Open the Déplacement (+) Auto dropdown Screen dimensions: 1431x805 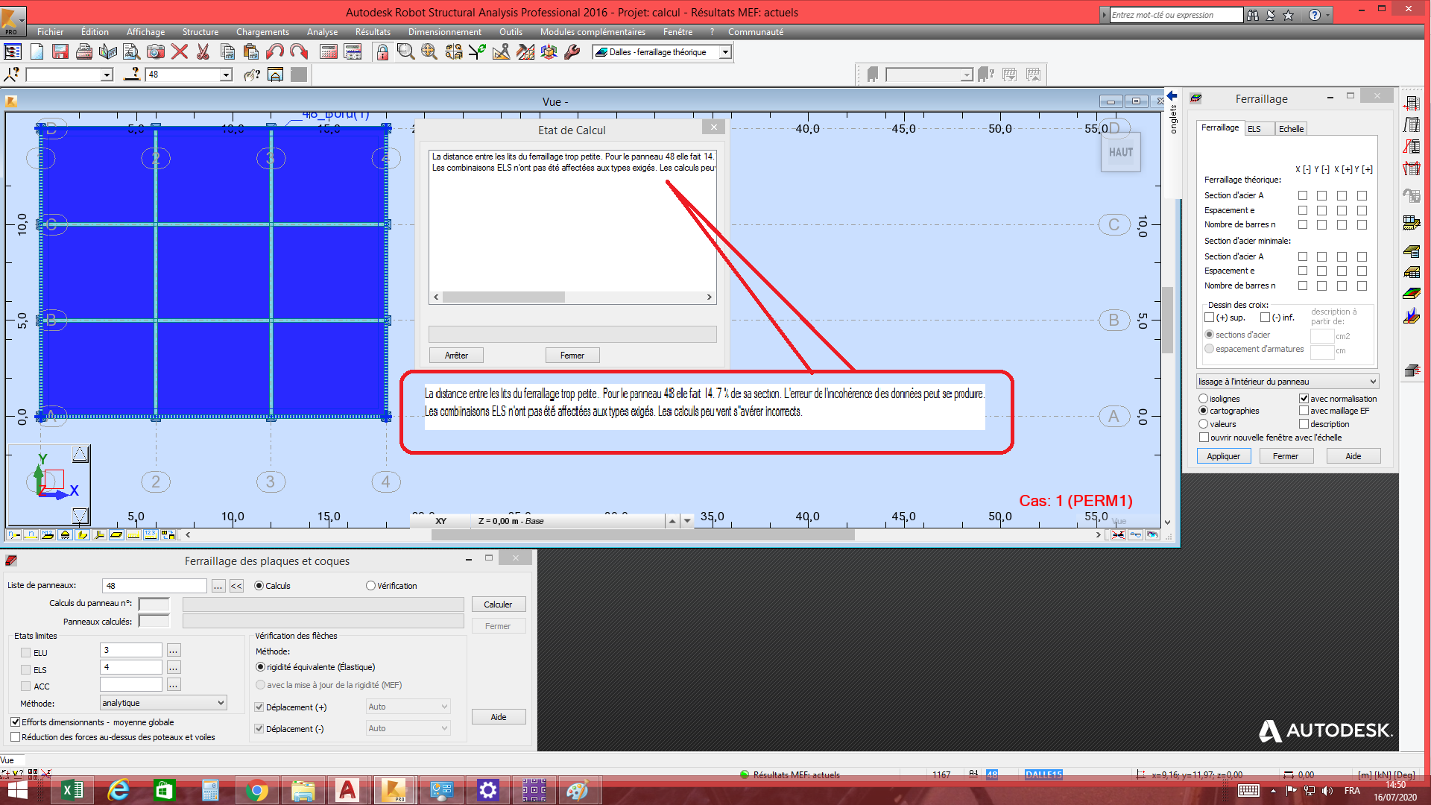(x=408, y=707)
